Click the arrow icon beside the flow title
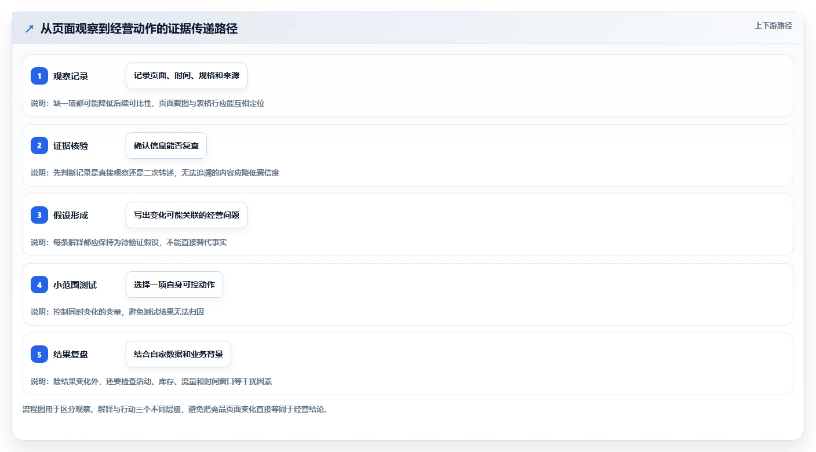Screen dimensions: 816x452 coord(30,29)
